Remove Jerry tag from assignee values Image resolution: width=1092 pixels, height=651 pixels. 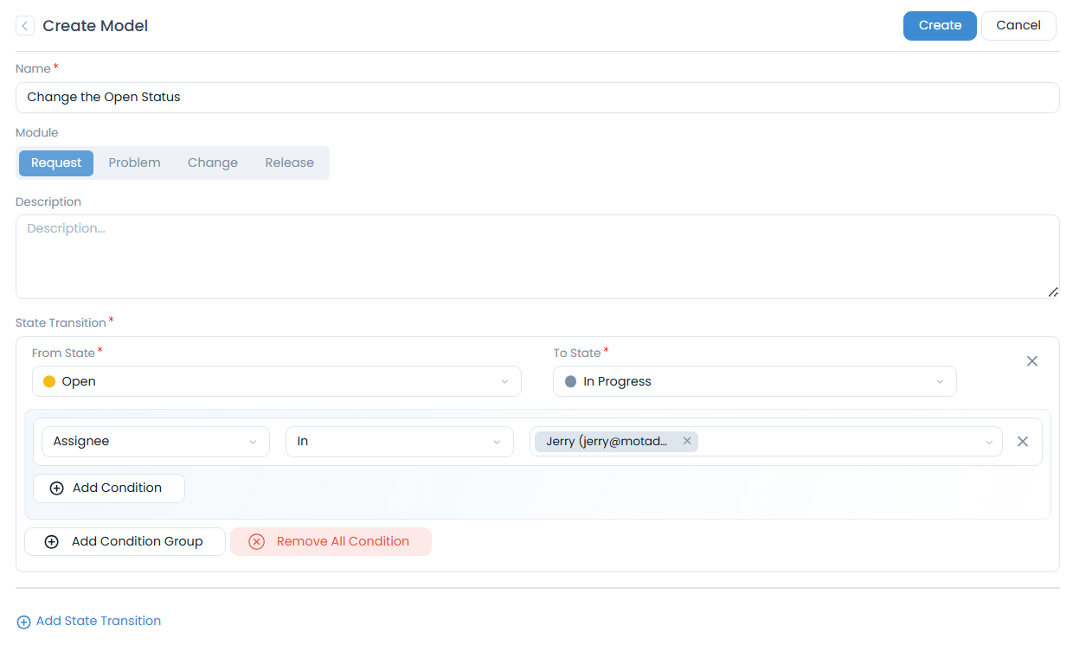[687, 441]
